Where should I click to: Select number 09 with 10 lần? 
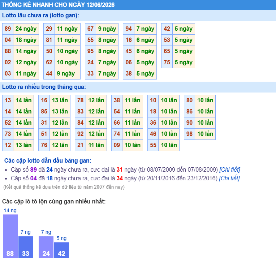coord(117,145)
